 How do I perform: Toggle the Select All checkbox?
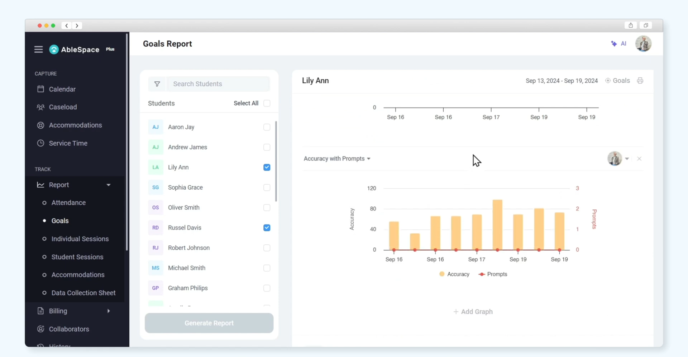(267, 103)
